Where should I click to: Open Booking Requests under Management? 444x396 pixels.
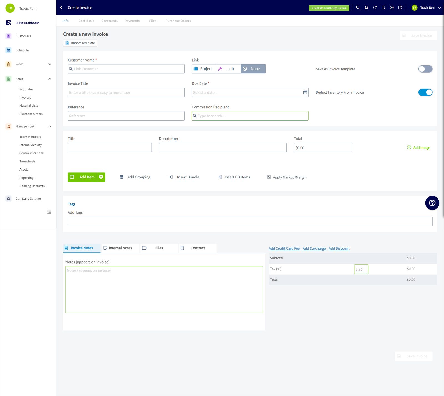tap(32, 186)
